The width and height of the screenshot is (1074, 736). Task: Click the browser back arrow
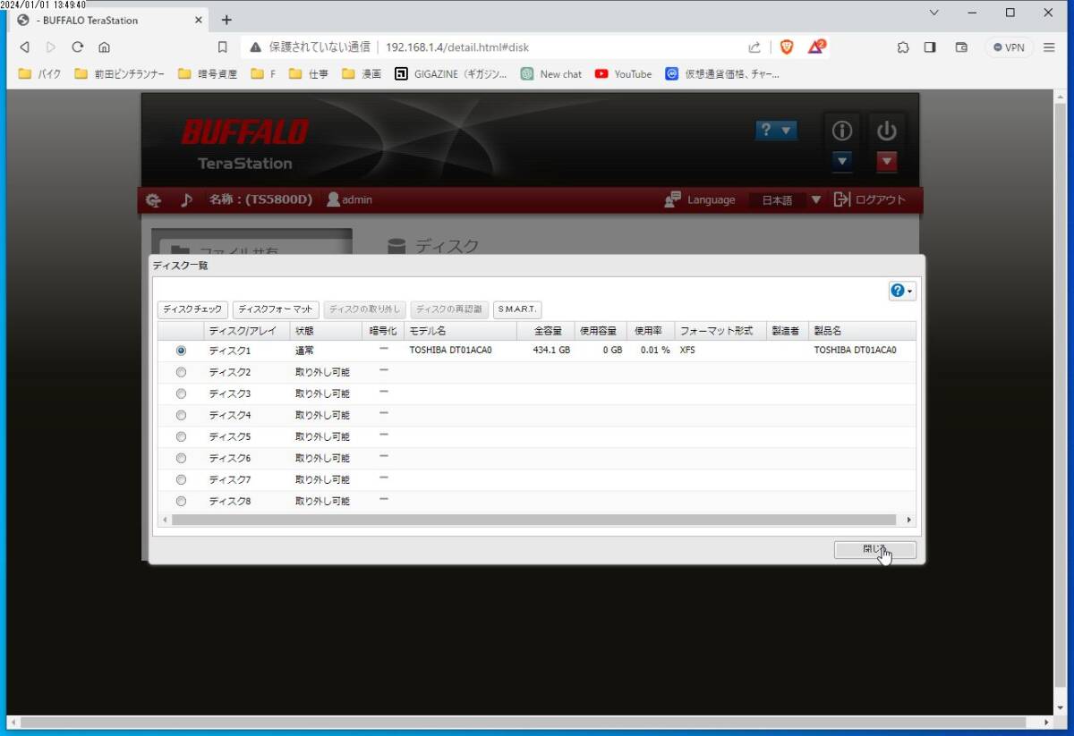[x=24, y=47]
